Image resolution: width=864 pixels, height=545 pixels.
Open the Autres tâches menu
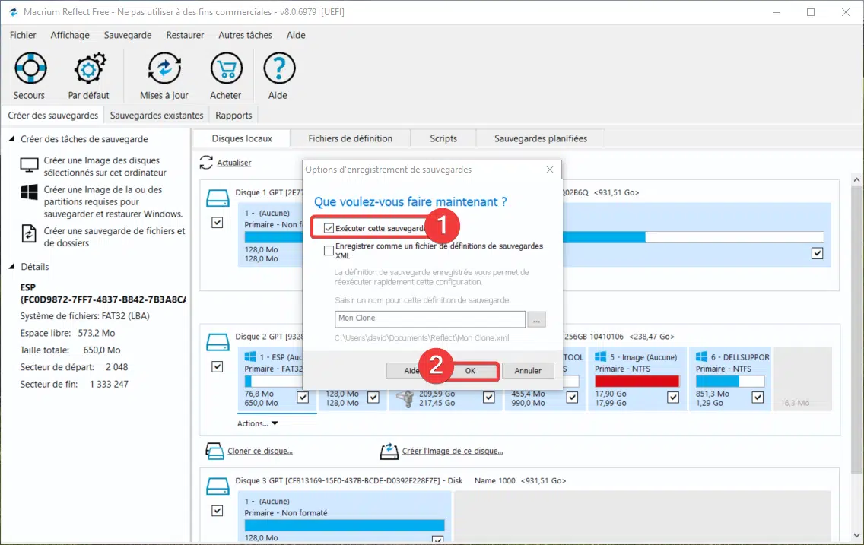point(245,35)
